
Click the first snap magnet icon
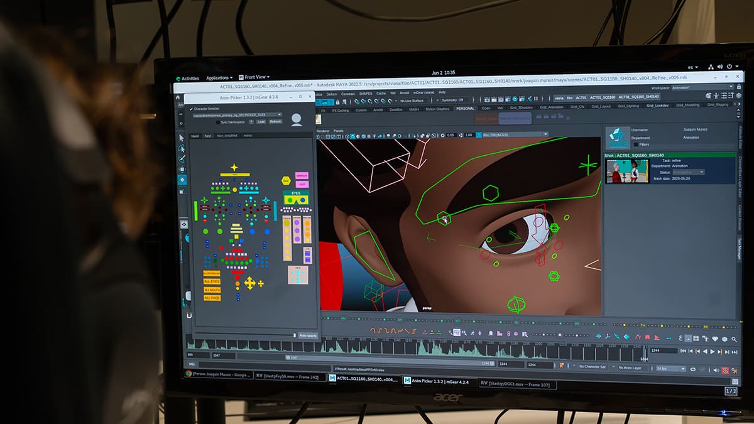(x=357, y=101)
